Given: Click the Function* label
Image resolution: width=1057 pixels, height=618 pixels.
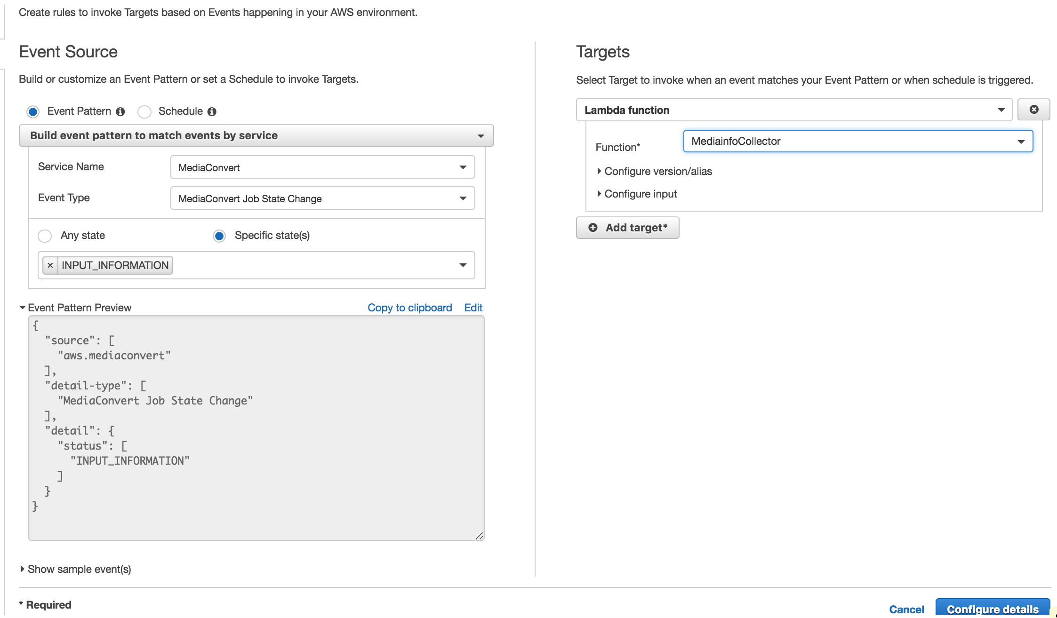Looking at the screenshot, I should 618,147.
